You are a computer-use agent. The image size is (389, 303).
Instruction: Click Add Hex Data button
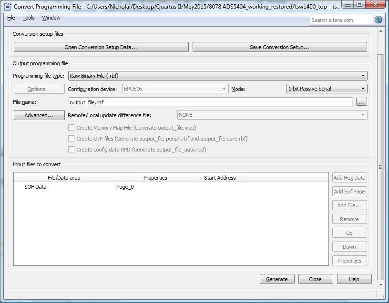pyautogui.click(x=349, y=178)
